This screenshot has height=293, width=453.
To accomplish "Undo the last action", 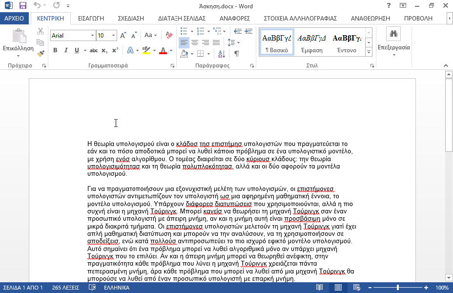I will [37, 5].
